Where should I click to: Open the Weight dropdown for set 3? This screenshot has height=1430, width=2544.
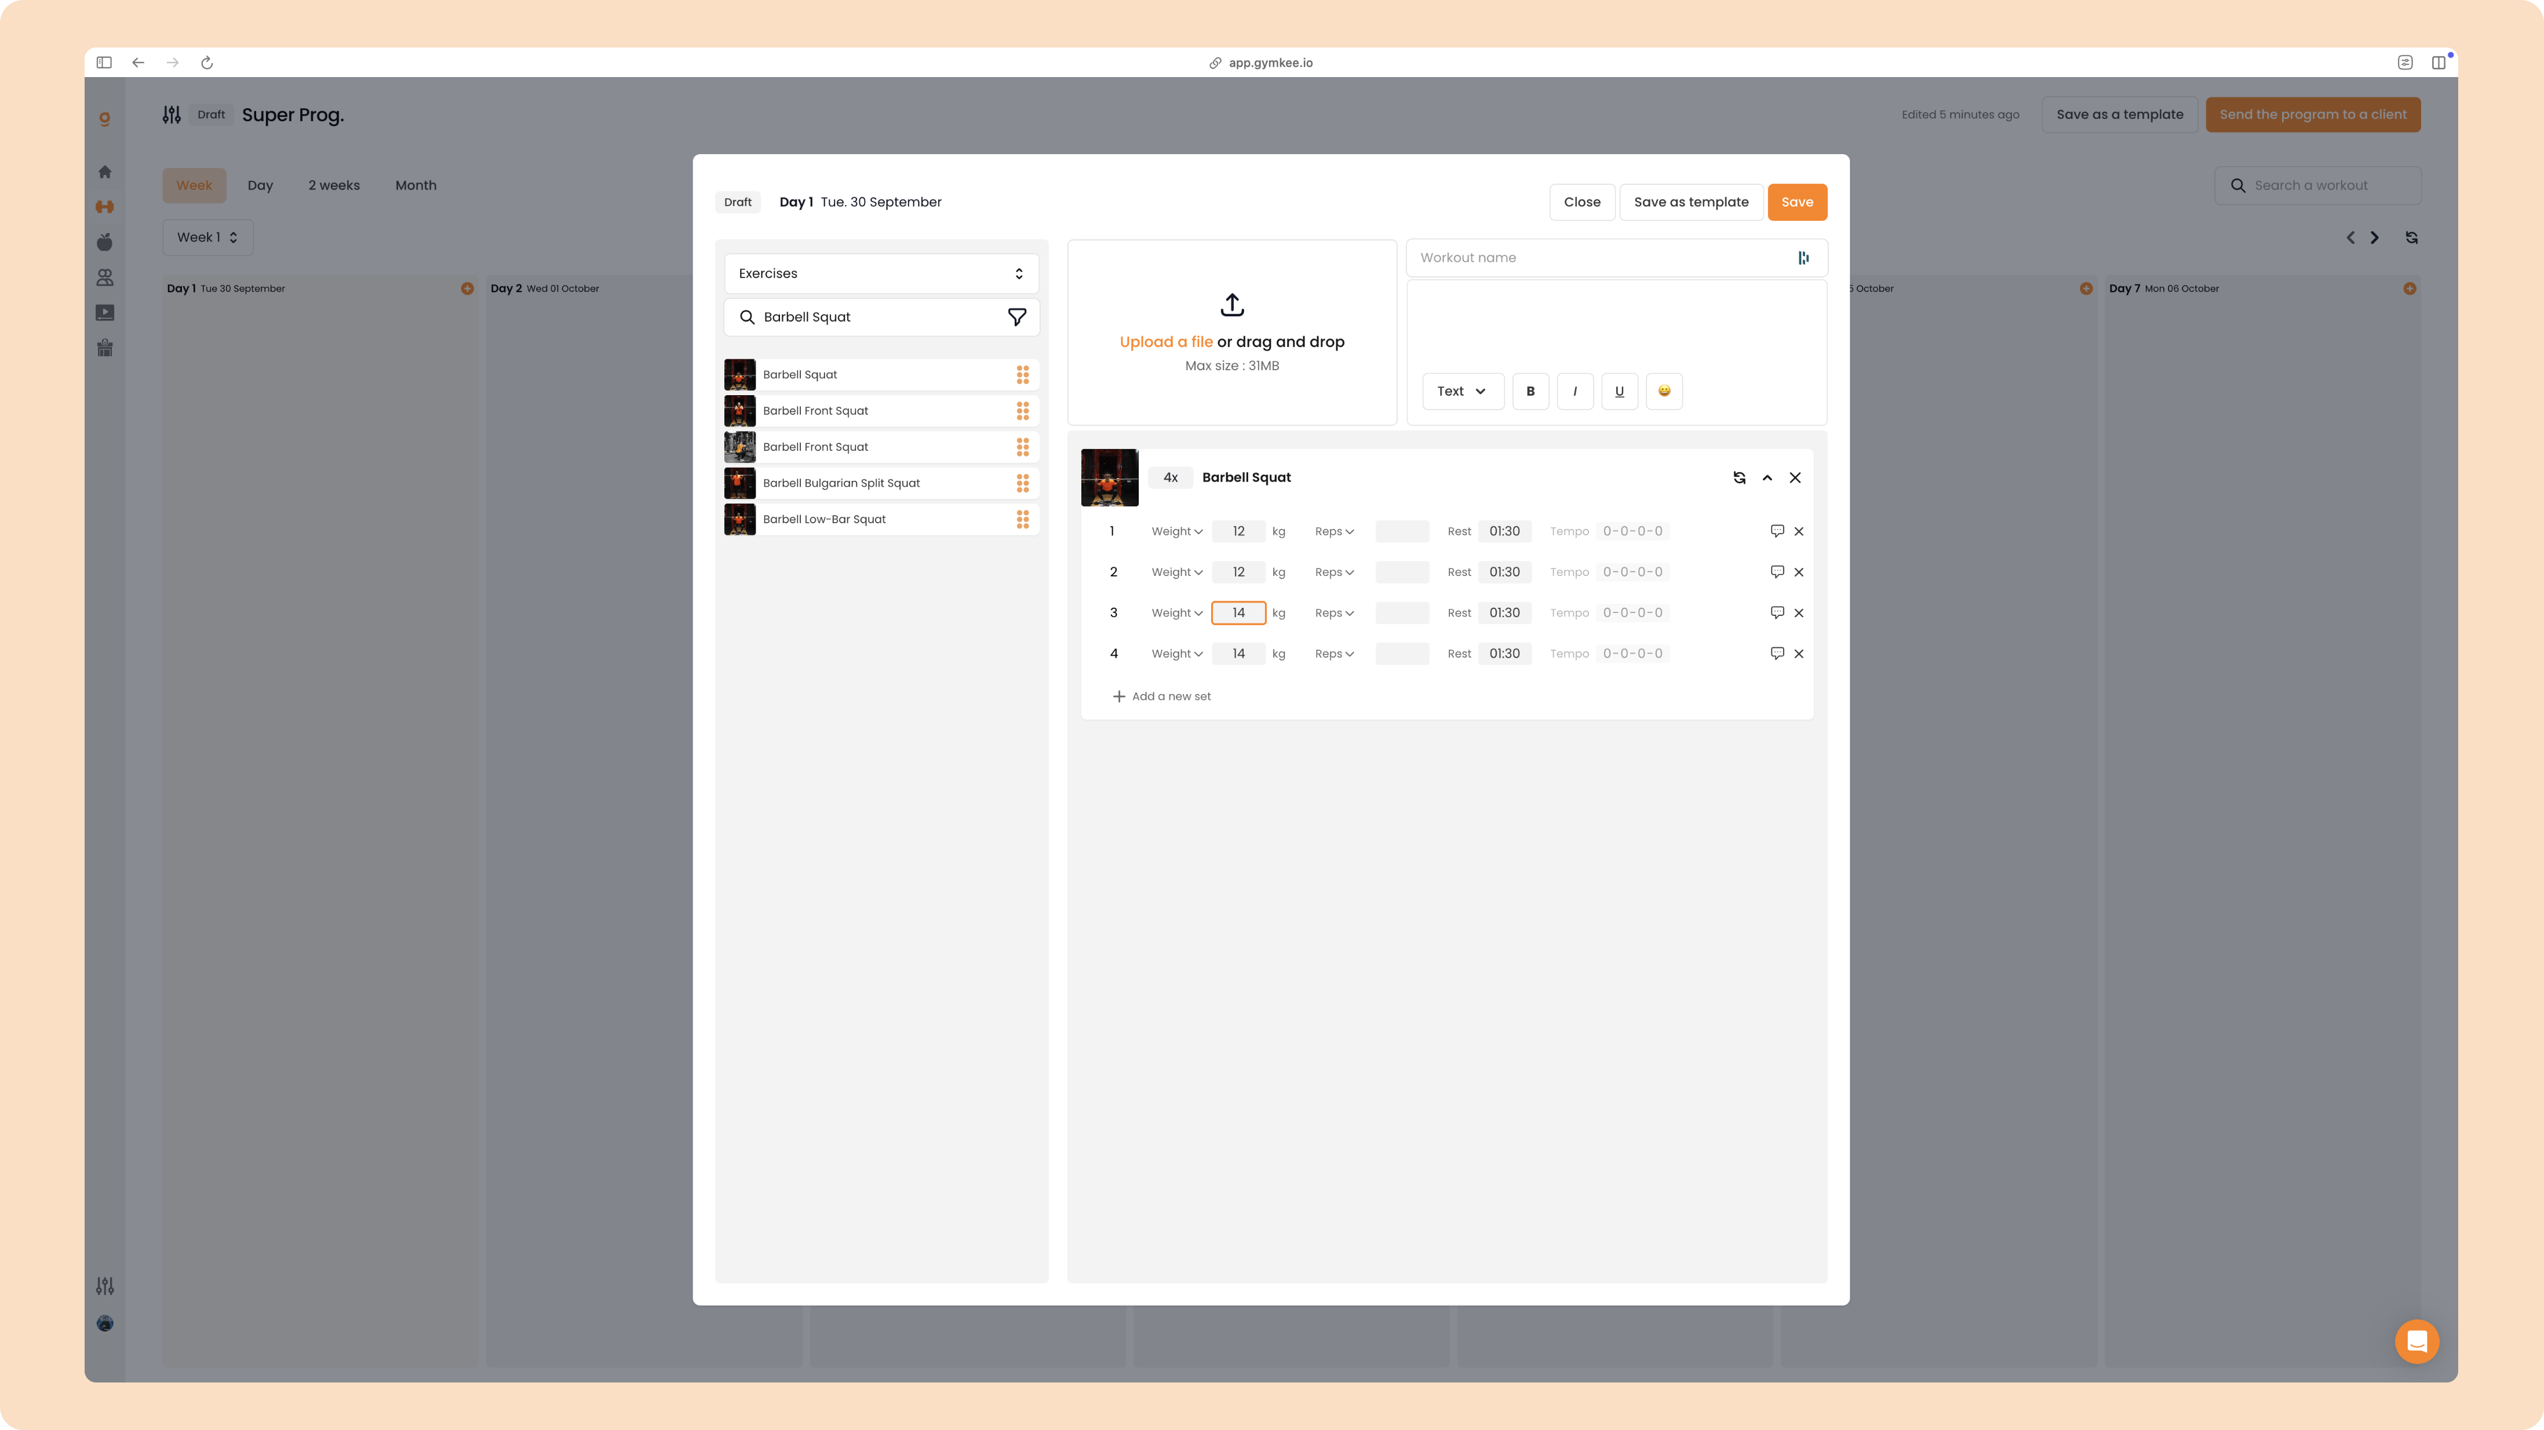pos(1176,613)
